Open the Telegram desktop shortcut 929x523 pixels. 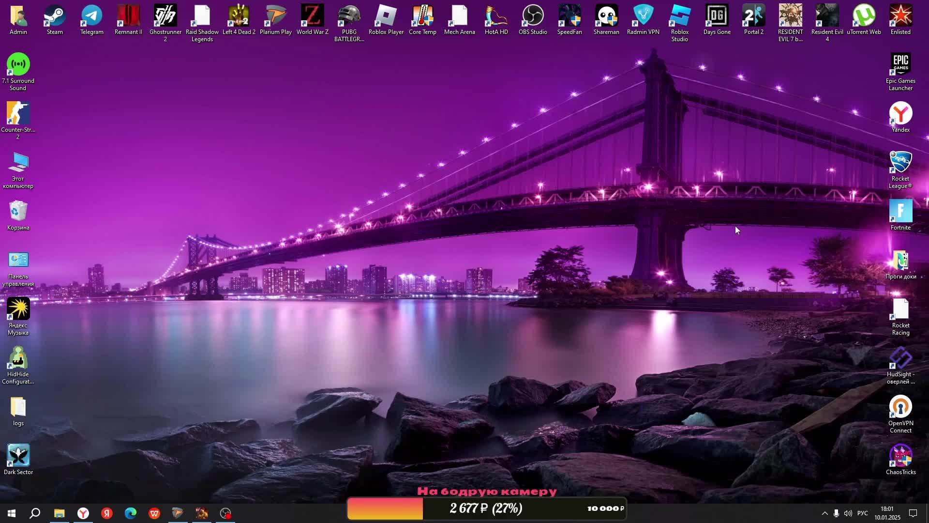[92, 19]
